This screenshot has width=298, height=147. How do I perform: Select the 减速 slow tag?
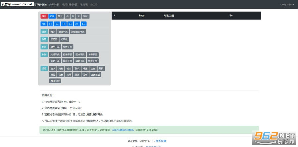click(85, 68)
